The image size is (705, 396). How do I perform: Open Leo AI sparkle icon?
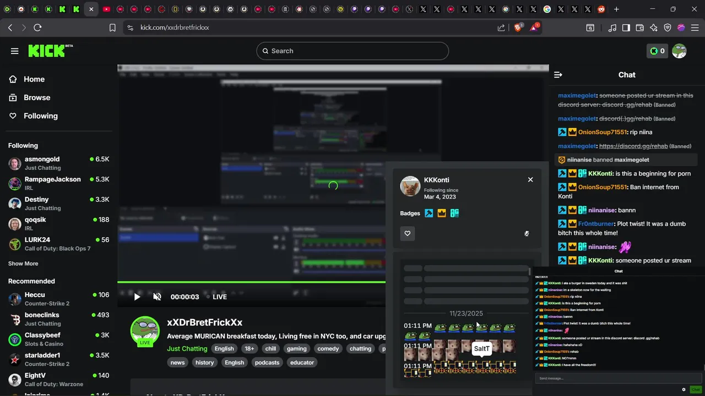point(654,28)
